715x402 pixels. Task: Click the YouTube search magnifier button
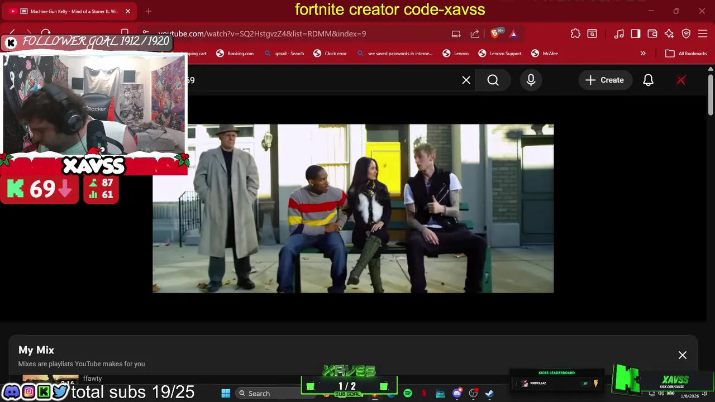point(493,80)
